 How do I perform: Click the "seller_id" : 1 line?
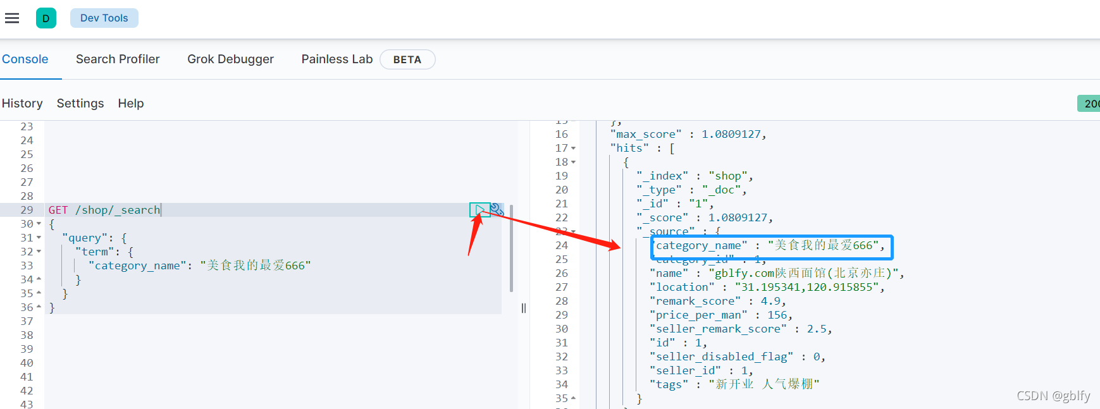(701, 370)
